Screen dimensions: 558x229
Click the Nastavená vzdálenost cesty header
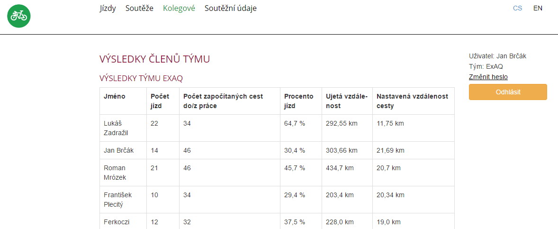(x=414, y=101)
